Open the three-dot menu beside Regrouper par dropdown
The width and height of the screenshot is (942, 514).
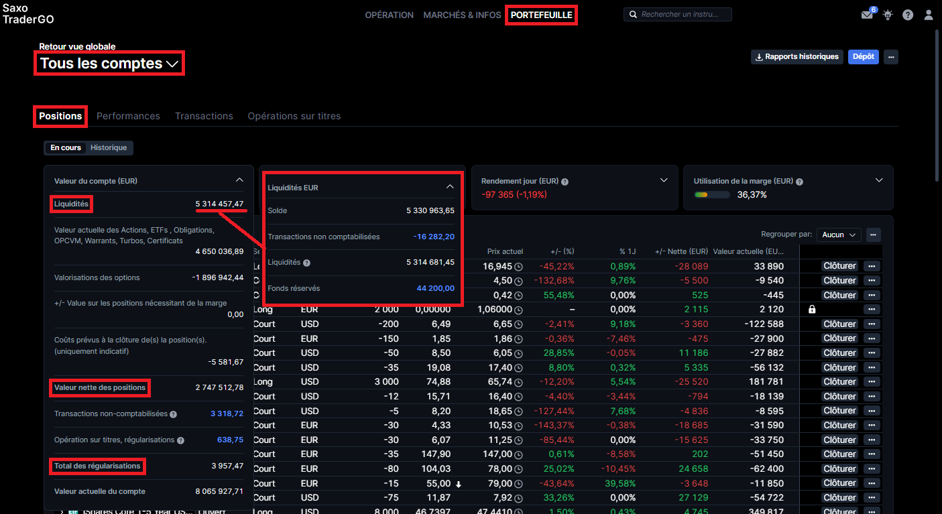coord(874,235)
